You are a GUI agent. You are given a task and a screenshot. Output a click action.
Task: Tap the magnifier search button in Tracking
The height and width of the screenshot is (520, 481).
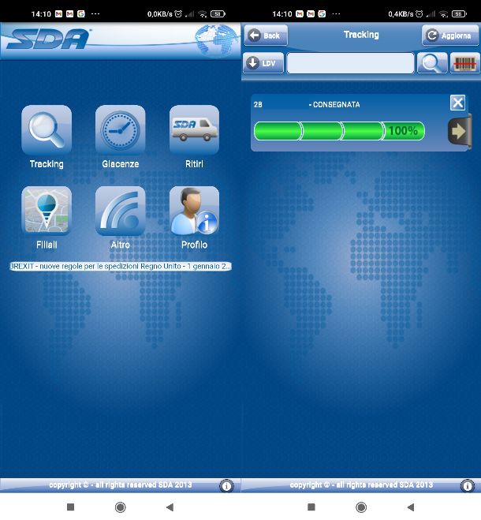[x=432, y=62]
